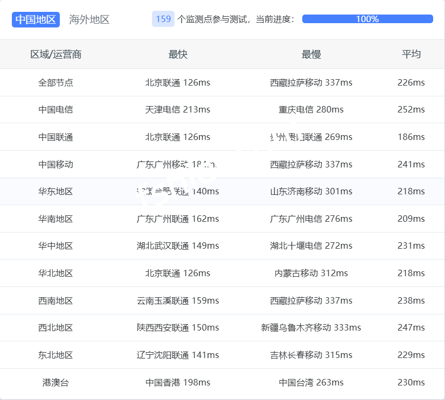This screenshot has height=400, width=445.
Task: Sort by the 最快 column header
Action: pos(178,54)
